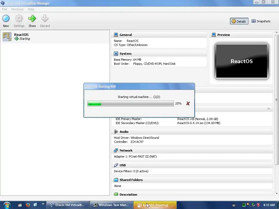Viewport: 279px width, 209px height.
Task: Click the New virtual machine icon
Action: coord(6,19)
